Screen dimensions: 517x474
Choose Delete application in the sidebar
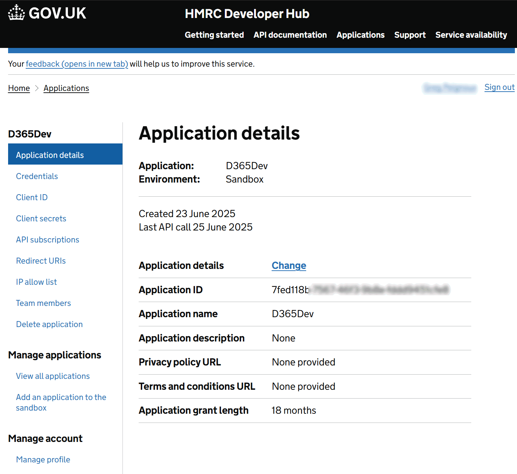click(x=49, y=324)
